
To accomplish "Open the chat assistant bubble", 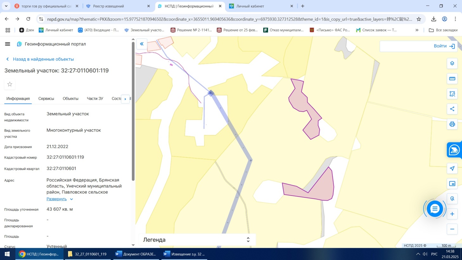I will click(434, 209).
